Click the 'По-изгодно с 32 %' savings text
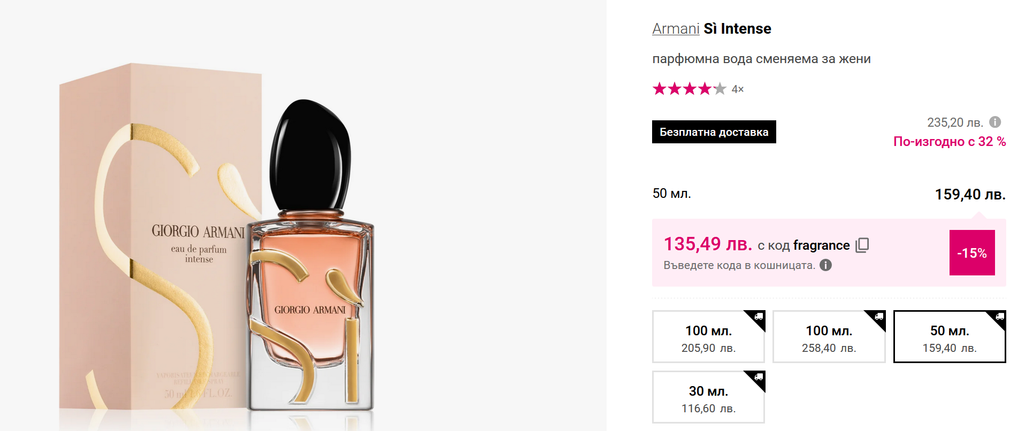1033x431 pixels. 949,142
